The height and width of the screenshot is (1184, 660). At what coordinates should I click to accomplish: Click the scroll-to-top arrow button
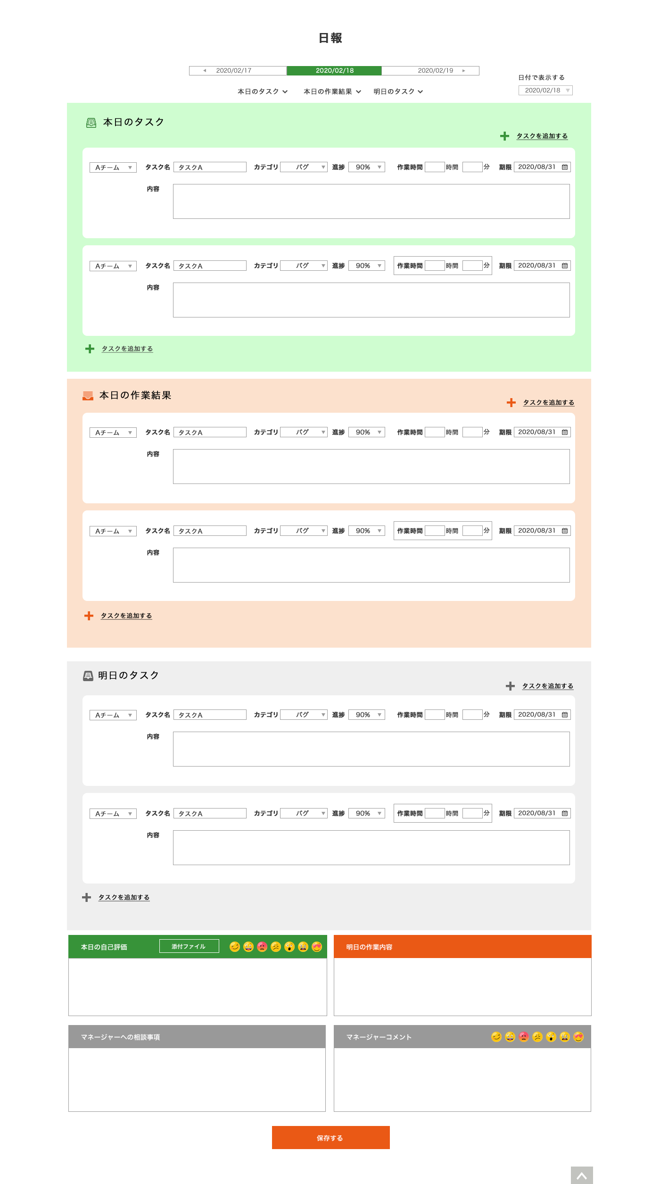[x=582, y=1175]
